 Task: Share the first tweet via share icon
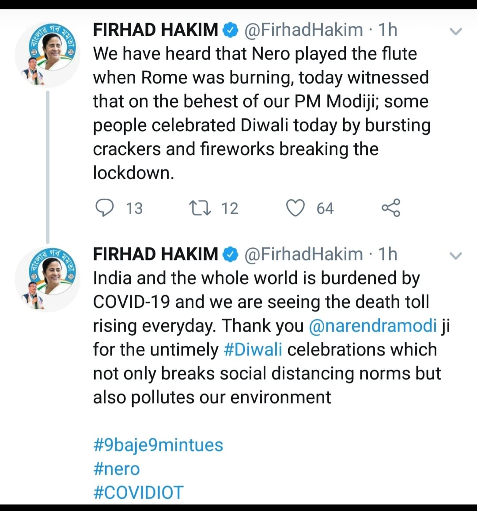390,208
